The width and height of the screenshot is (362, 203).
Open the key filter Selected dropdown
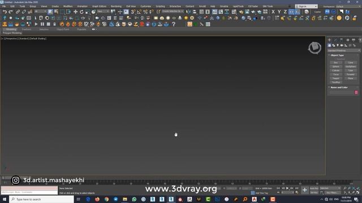click(x=330, y=188)
